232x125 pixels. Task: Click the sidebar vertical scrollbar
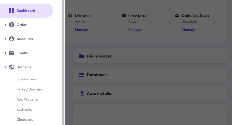point(63,62)
